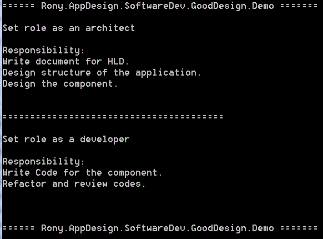Click the equals-sign separator line in middle

point(113,117)
